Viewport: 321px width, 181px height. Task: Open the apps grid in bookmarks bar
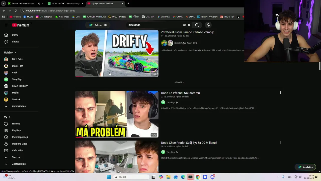click(x=3, y=17)
